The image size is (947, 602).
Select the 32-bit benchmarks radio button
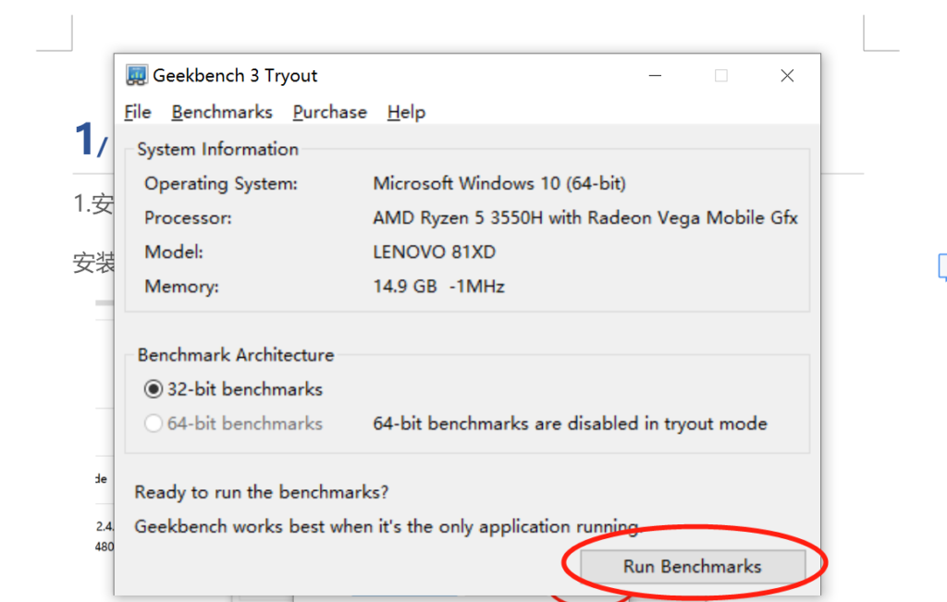click(x=154, y=389)
